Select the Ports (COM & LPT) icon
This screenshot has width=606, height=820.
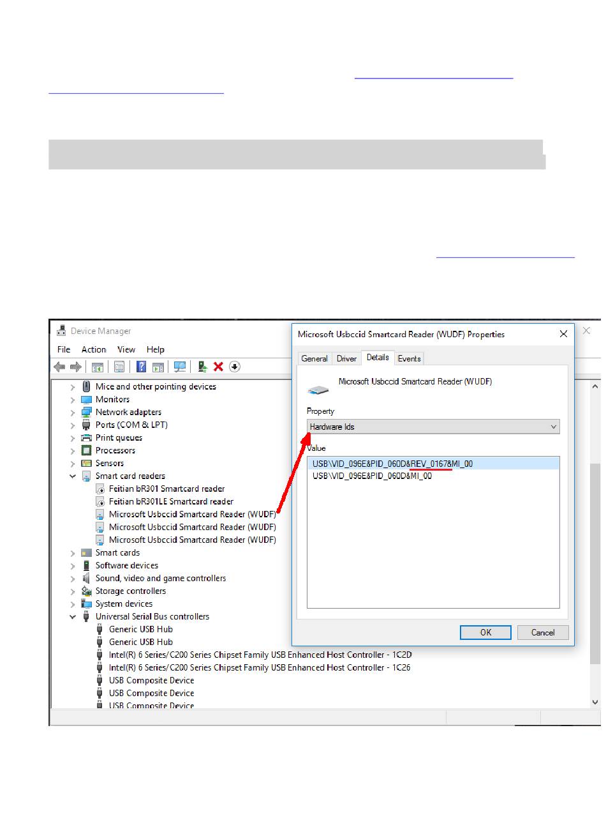pos(87,425)
